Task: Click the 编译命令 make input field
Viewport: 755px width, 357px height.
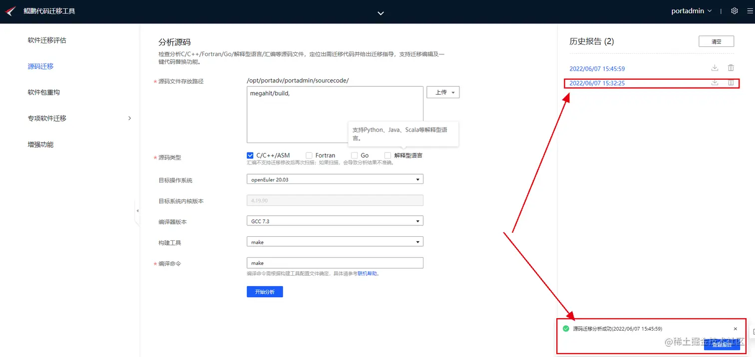Action: [335, 263]
